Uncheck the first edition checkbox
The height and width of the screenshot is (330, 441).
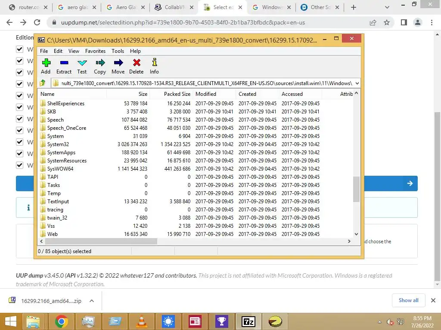tap(19, 49)
